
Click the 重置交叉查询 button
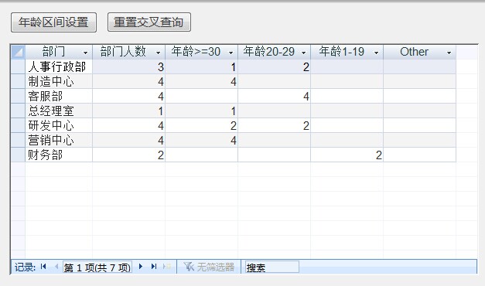point(149,22)
